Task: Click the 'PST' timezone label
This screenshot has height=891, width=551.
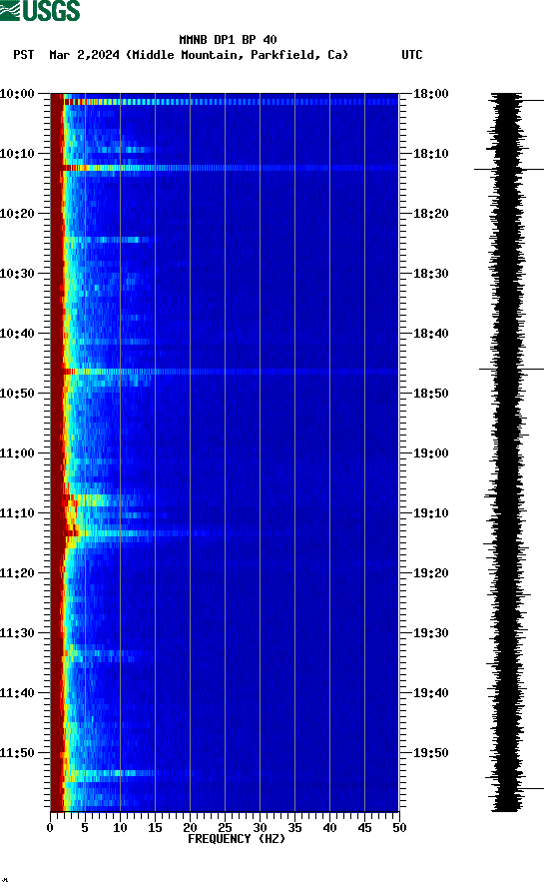Action: coord(23,55)
